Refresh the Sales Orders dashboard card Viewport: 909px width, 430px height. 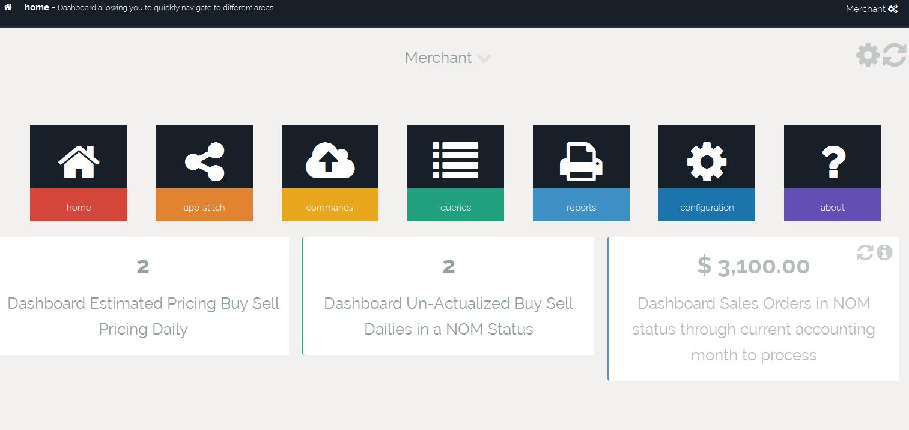(x=865, y=253)
